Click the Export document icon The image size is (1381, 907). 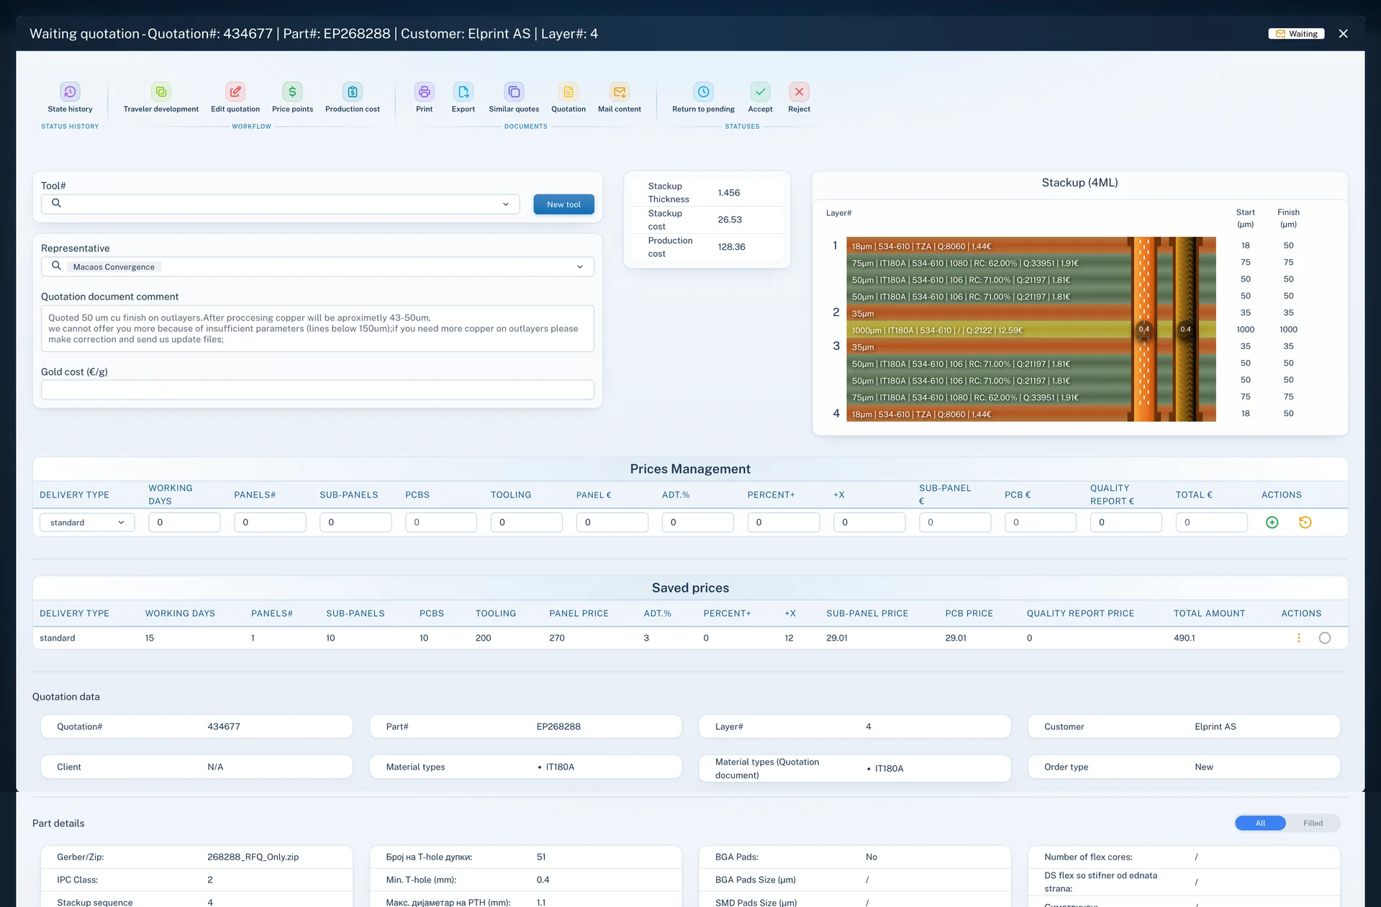(463, 92)
